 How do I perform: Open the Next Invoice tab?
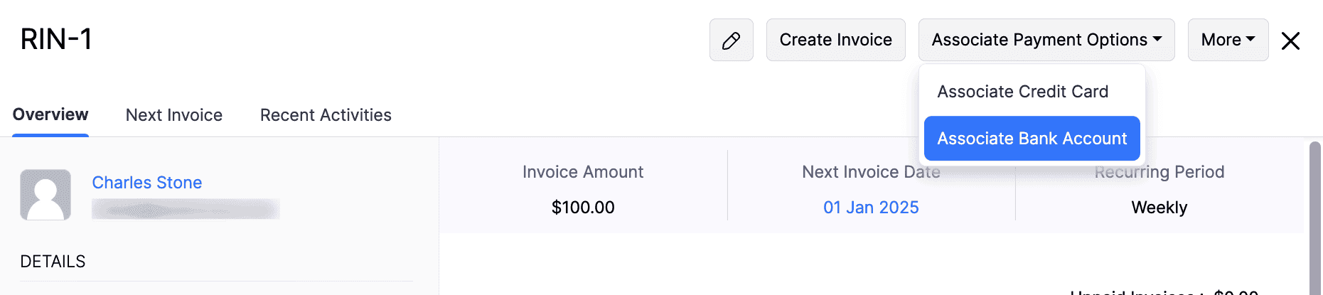(174, 115)
